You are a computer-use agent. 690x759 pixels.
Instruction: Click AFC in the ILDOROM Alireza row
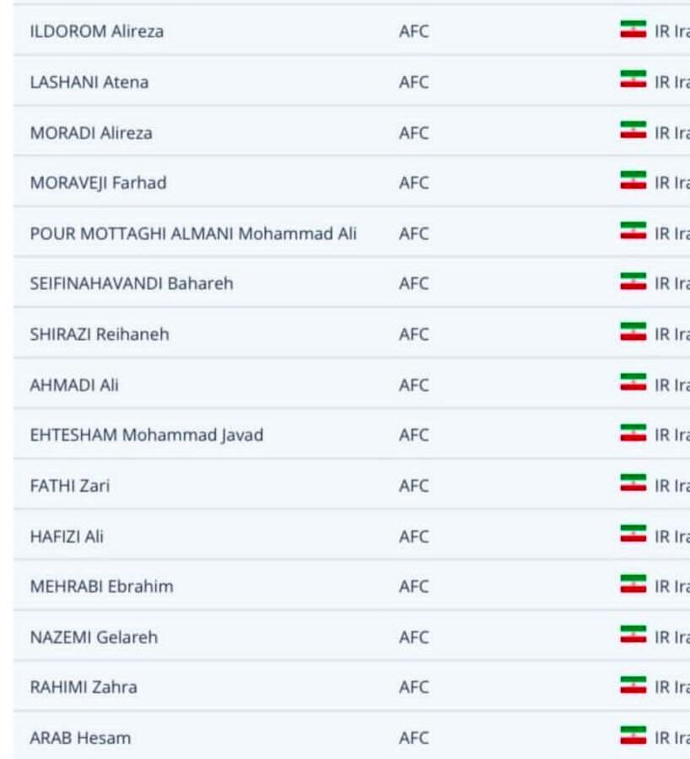[414, 31]
